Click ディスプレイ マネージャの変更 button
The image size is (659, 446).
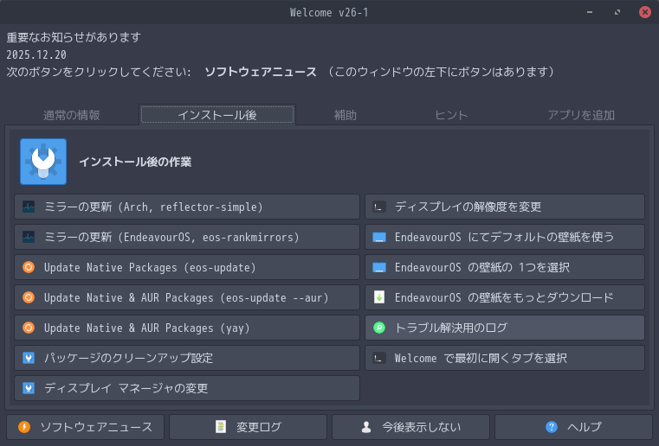click(x=187, y=388)
